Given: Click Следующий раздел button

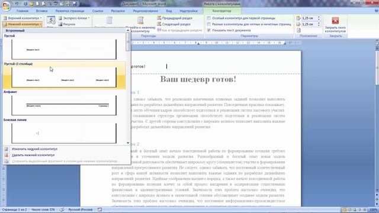Looking at the screenshot, I should point(174,24).
